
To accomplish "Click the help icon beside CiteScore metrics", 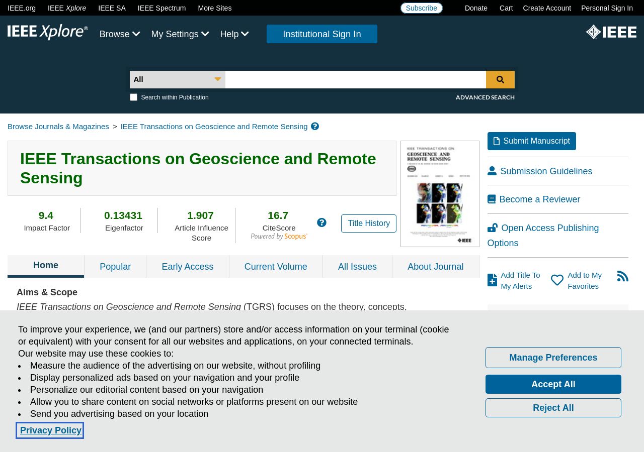I will (x=321, y=222).
